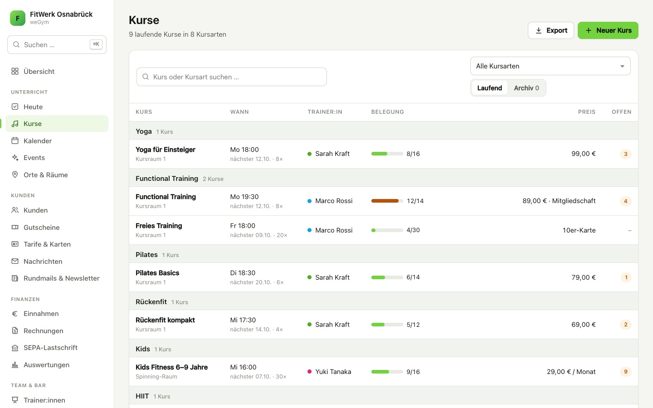
Task: Open the Rechnungen document icon
Action: [x=15, y=330]
